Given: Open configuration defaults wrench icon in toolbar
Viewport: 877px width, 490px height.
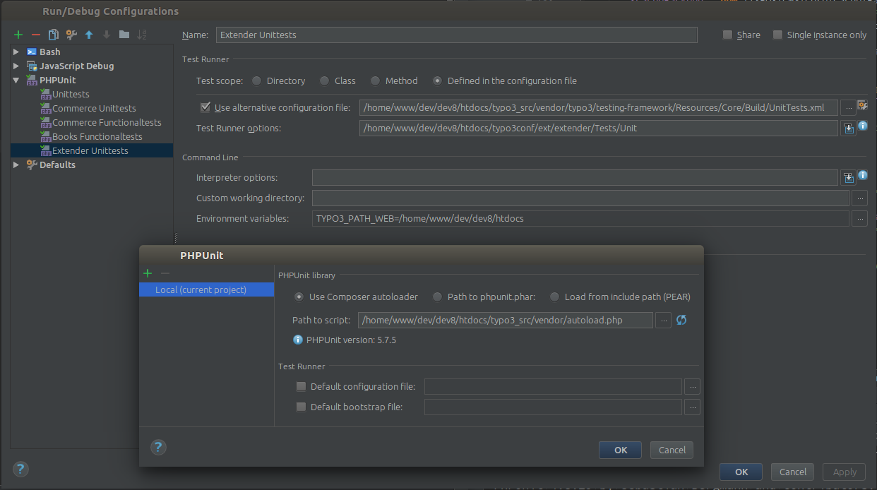Looking at the screenshot, I should pyautogui.click(x=71, y=35).
